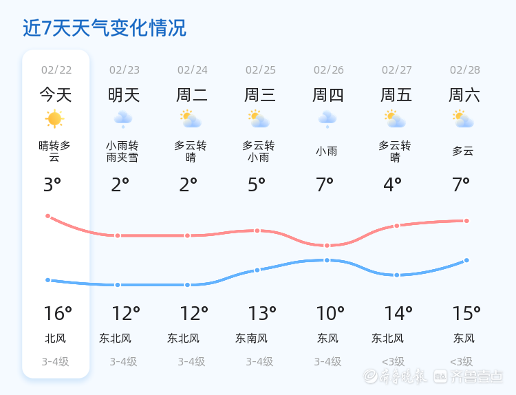The height and width of the screenshot is (395, 516).
Task: Click the partly cloudy icon for 周二
Action: point(191,119)
